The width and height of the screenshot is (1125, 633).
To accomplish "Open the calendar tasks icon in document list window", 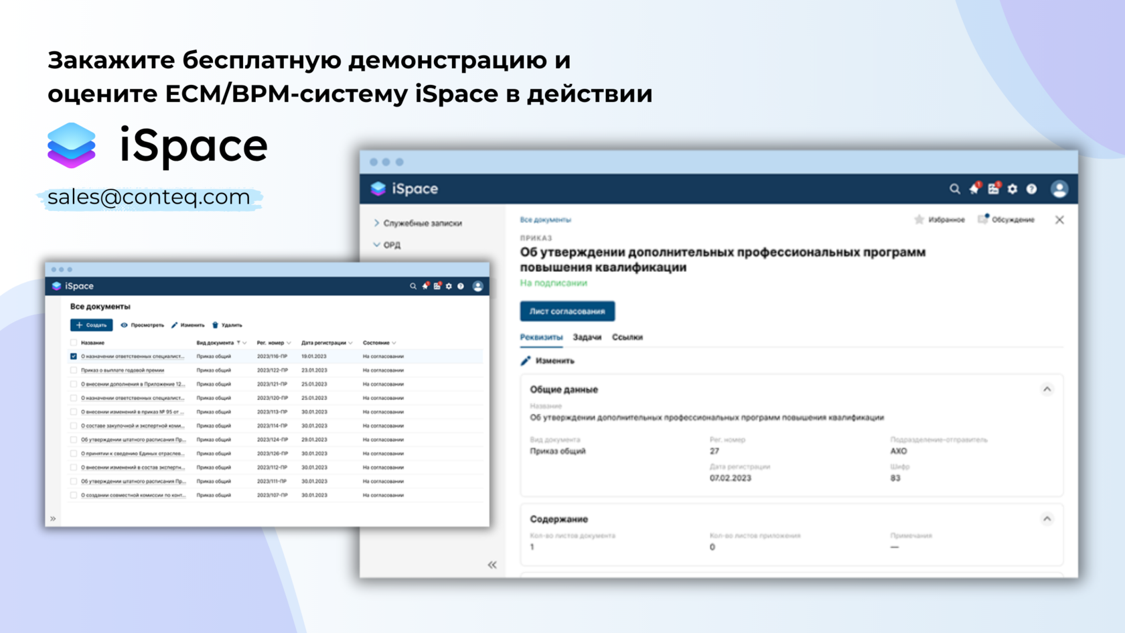I will 437,286.
